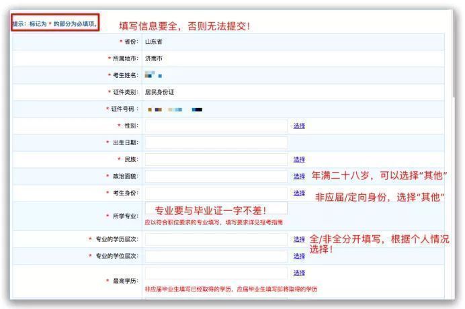Click the 最高学历 input field
This screenshot has width=465, height=309.
[x=216, y=273]
